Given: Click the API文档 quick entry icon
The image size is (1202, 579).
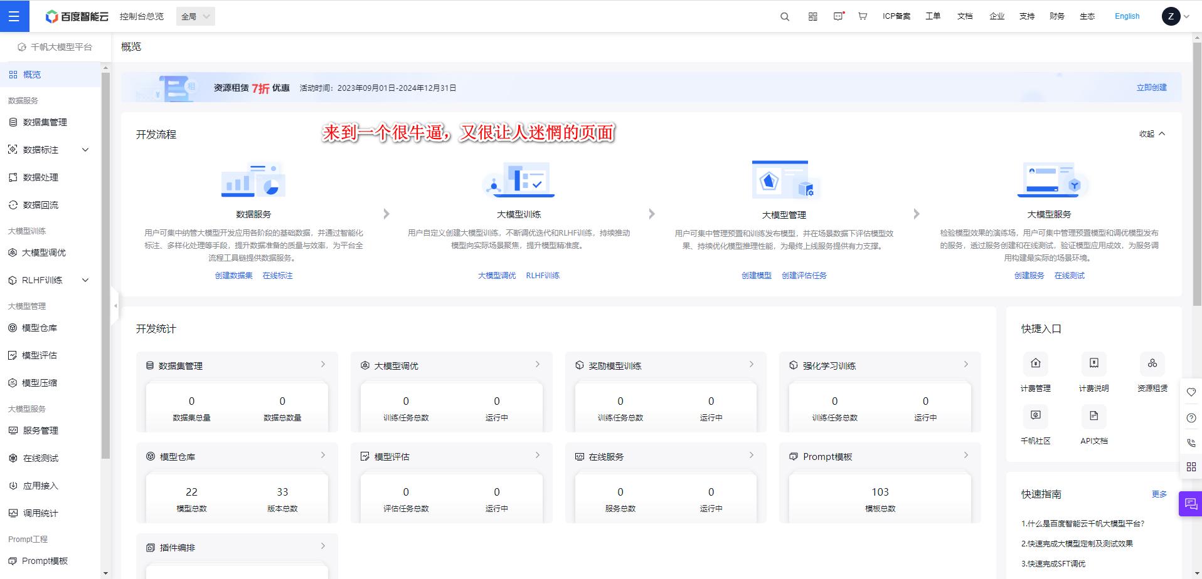Looking at the screenshot, I should [1093, 416].
